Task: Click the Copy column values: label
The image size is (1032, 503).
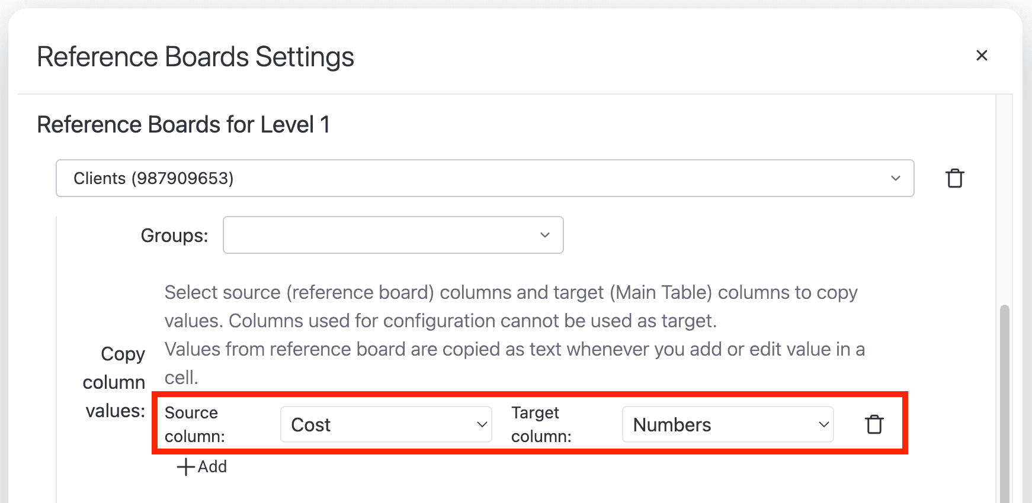Action: (114, 382)
